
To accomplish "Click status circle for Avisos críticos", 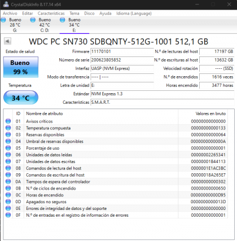I will pos(8,121).
